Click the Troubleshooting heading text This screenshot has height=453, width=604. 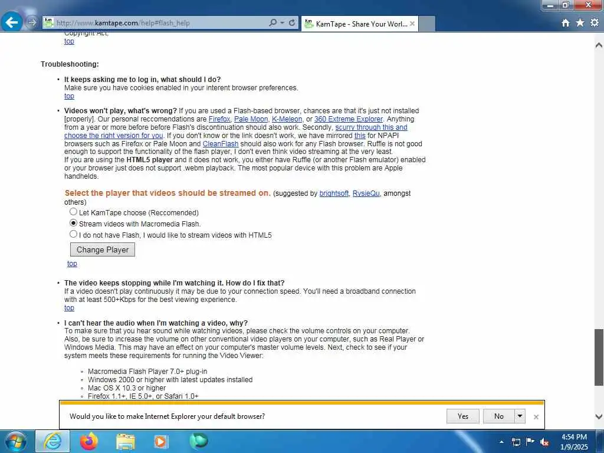(70, 64)
